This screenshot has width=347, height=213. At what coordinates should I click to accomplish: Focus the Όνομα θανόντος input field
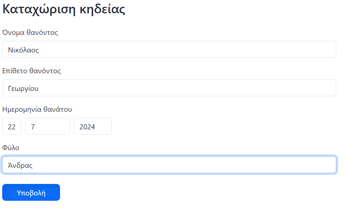click(x=169, y=50)
